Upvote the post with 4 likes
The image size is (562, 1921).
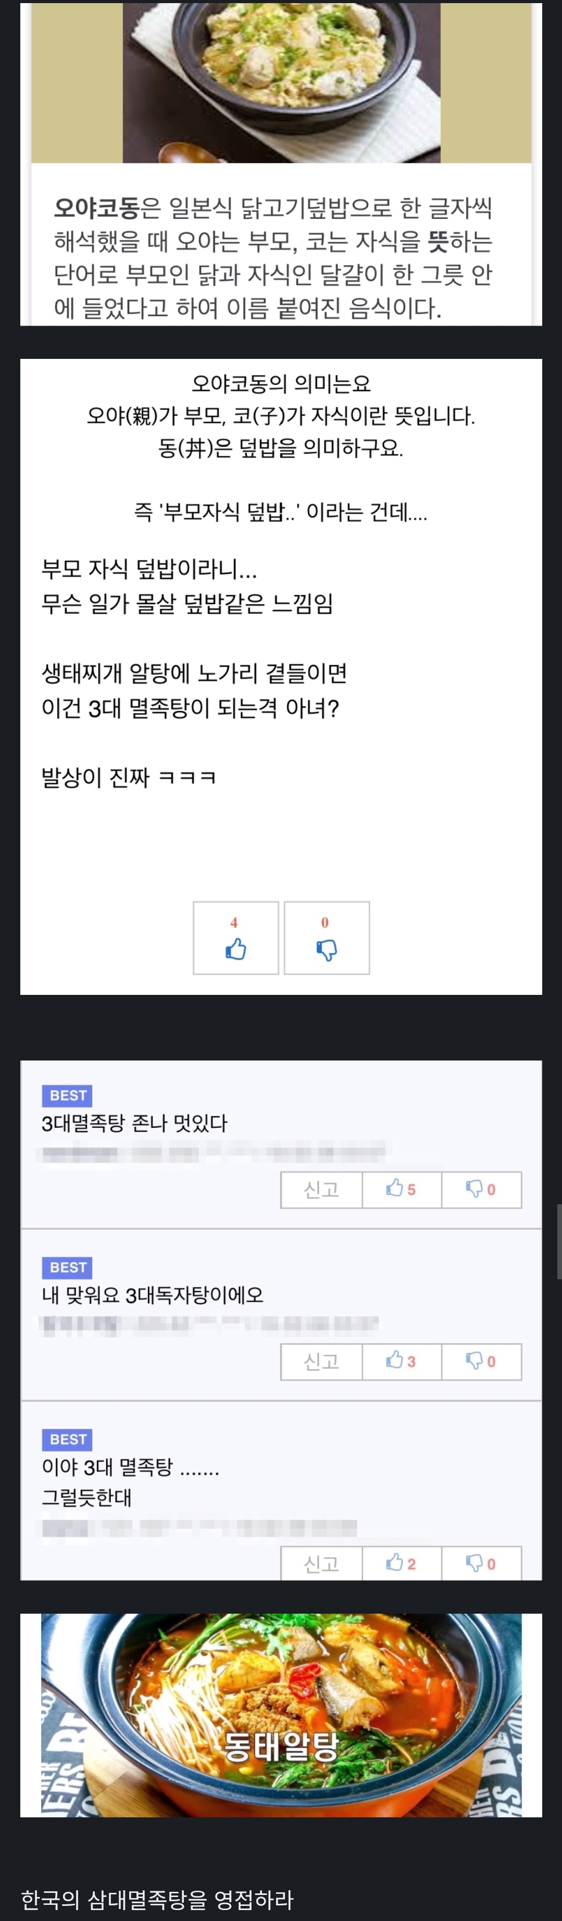click(x=235, y=938)
